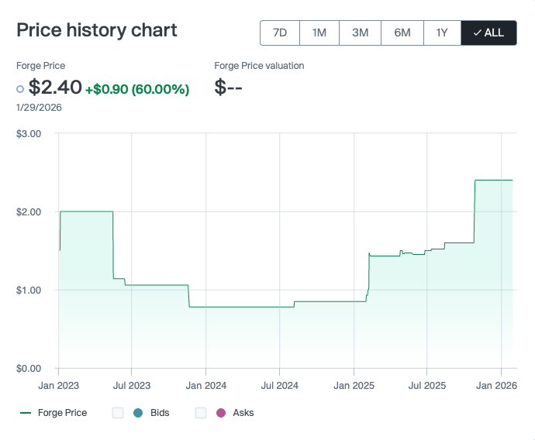535x440 pixels.
Task: Show the 6M price history
Action: click(402, 33)
